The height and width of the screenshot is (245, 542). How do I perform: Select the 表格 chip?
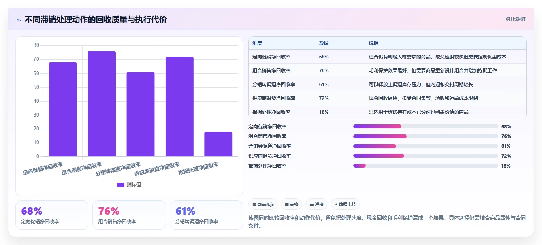click(292, 204)
